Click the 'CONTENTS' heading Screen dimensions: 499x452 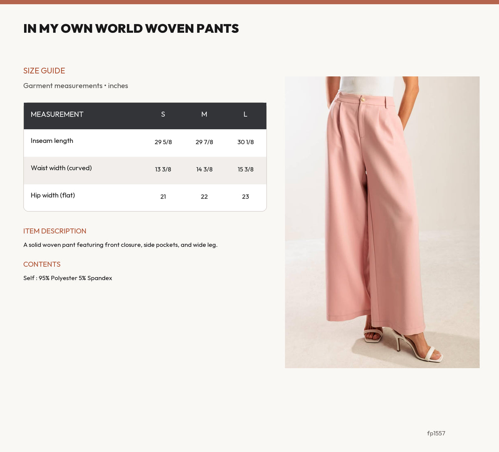click(42, 264)
